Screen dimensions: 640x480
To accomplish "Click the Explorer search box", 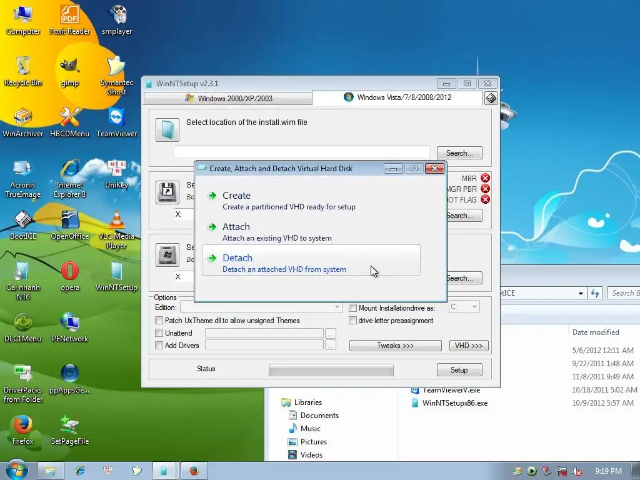I will tap(624, 293).
